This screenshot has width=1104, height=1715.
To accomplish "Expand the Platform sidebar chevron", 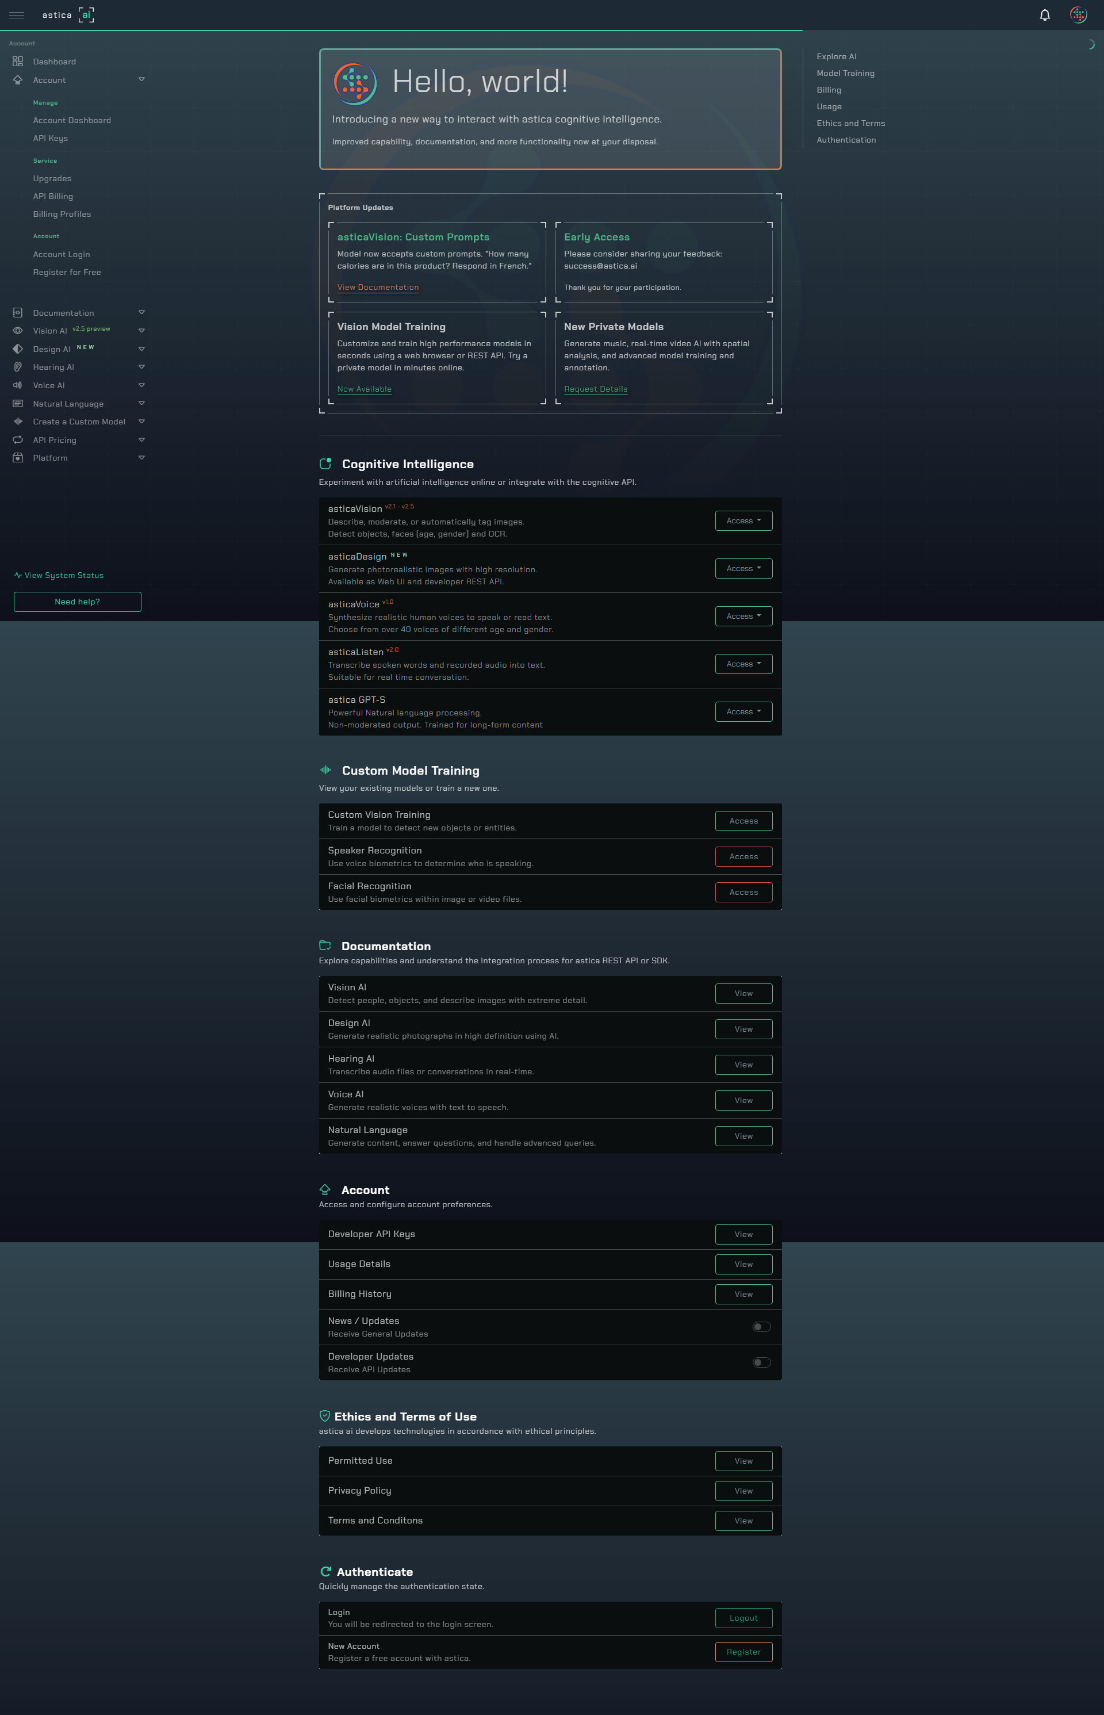I will tap(141, 458).
